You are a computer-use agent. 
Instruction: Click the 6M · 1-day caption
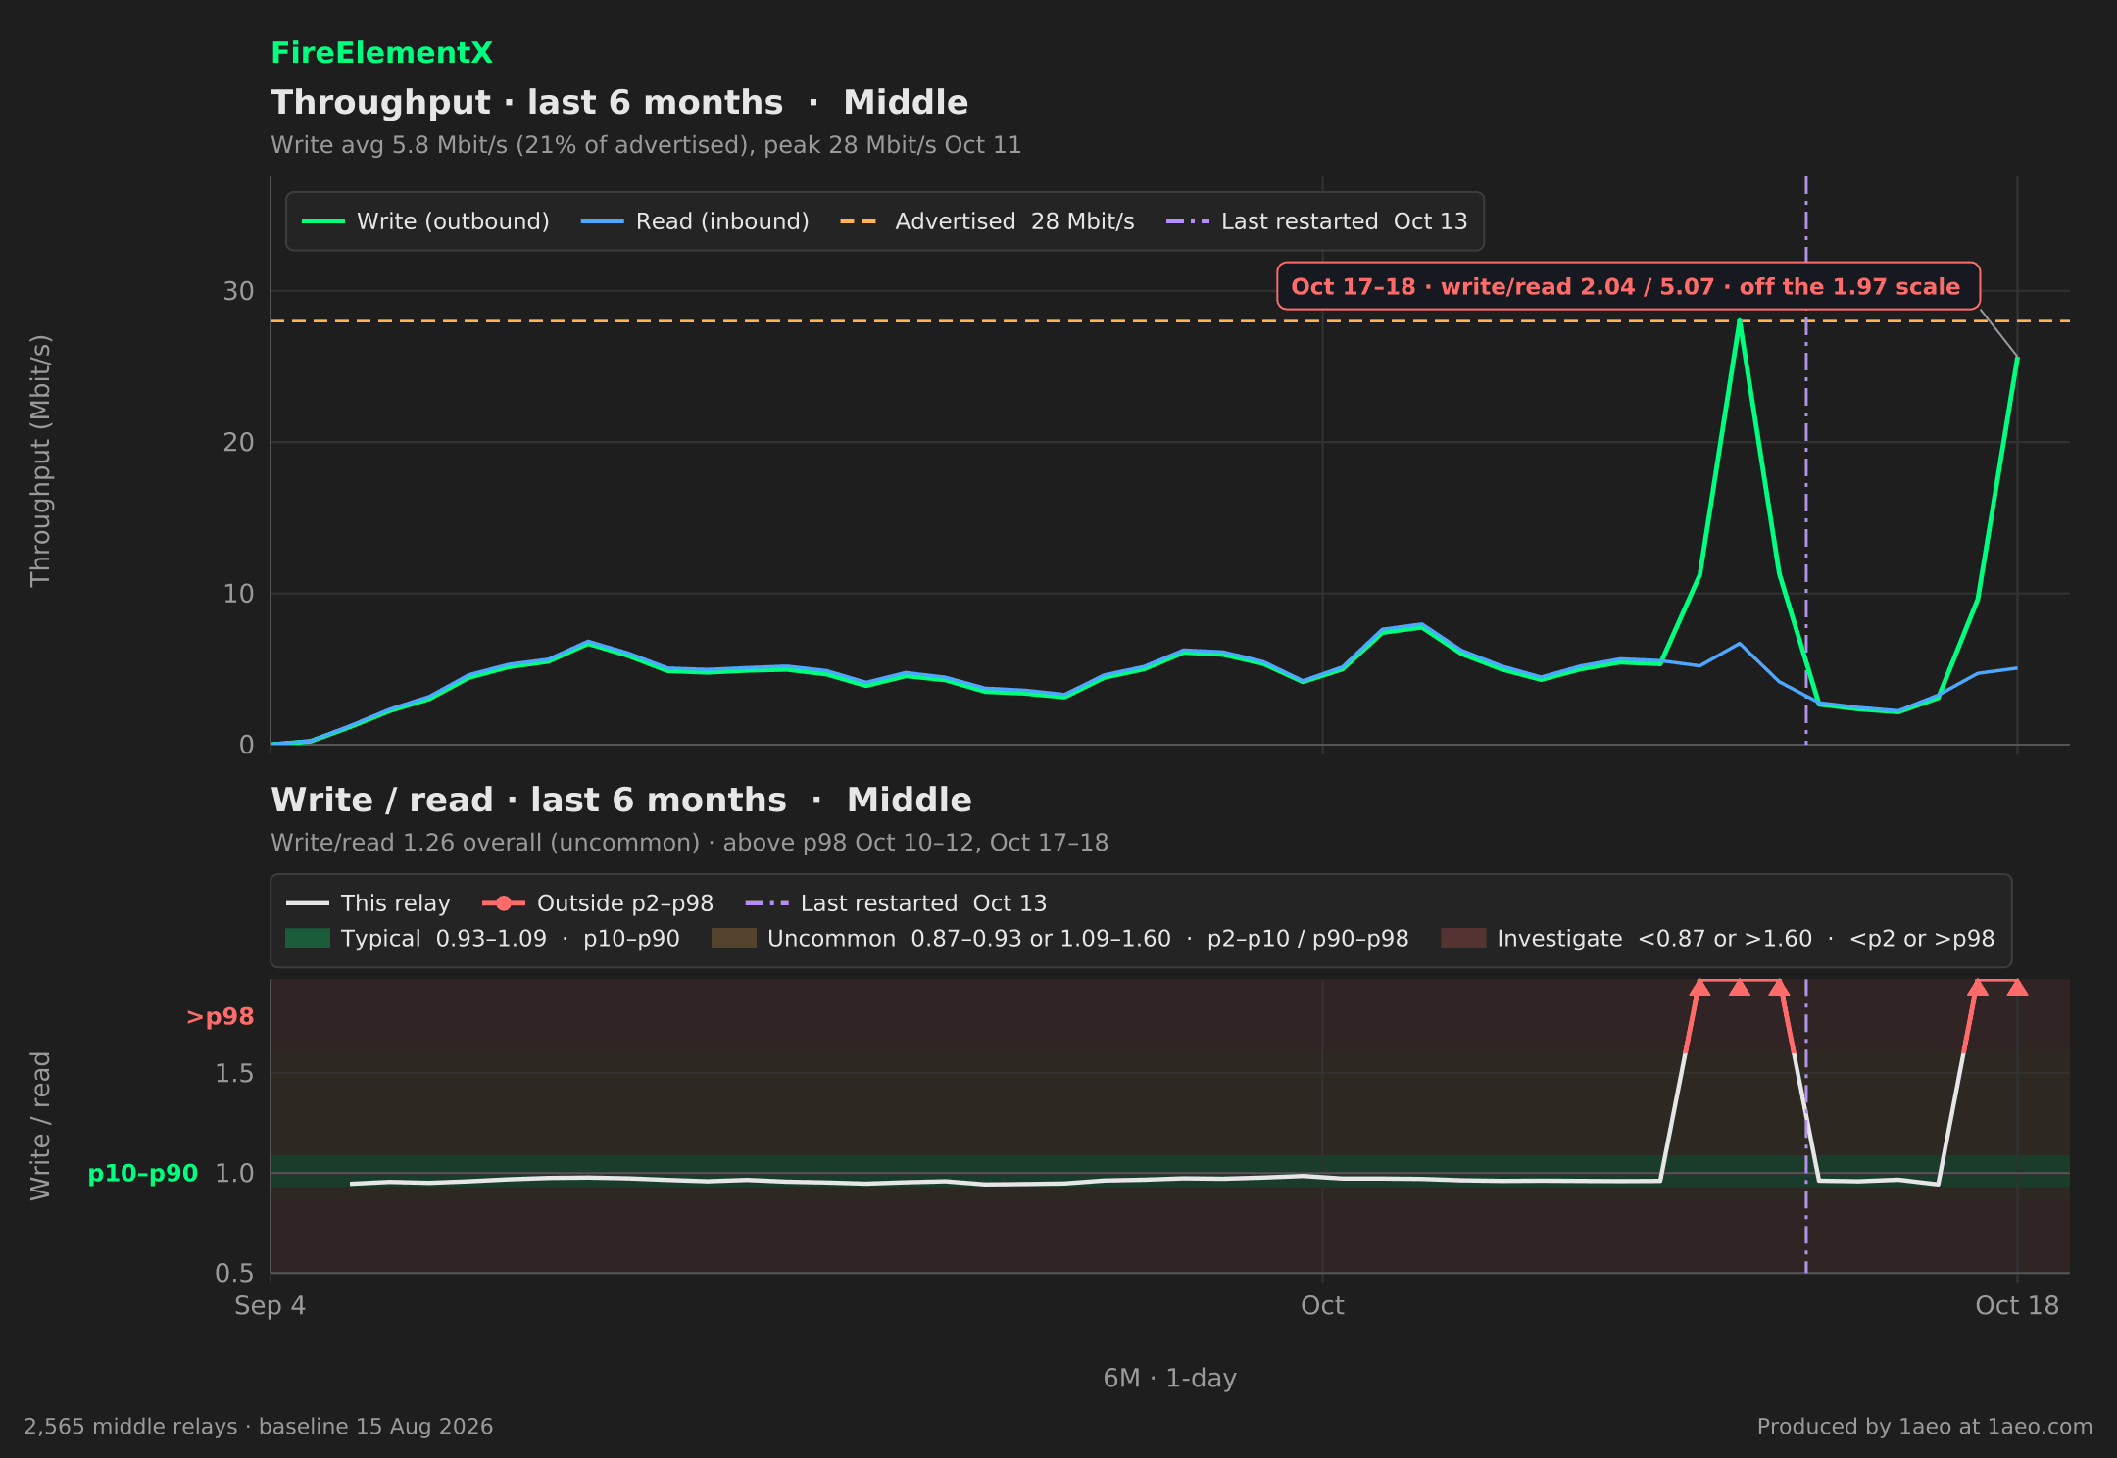(x=1170, y=1379)
